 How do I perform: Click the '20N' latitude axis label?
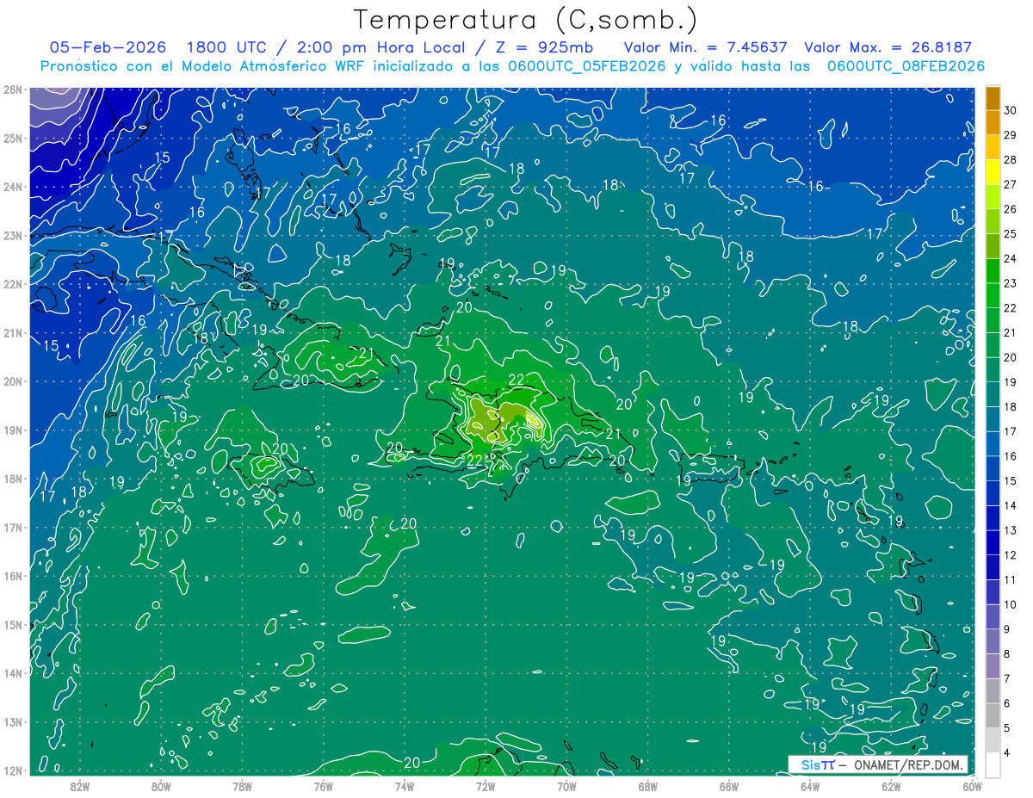coord(12,381)
